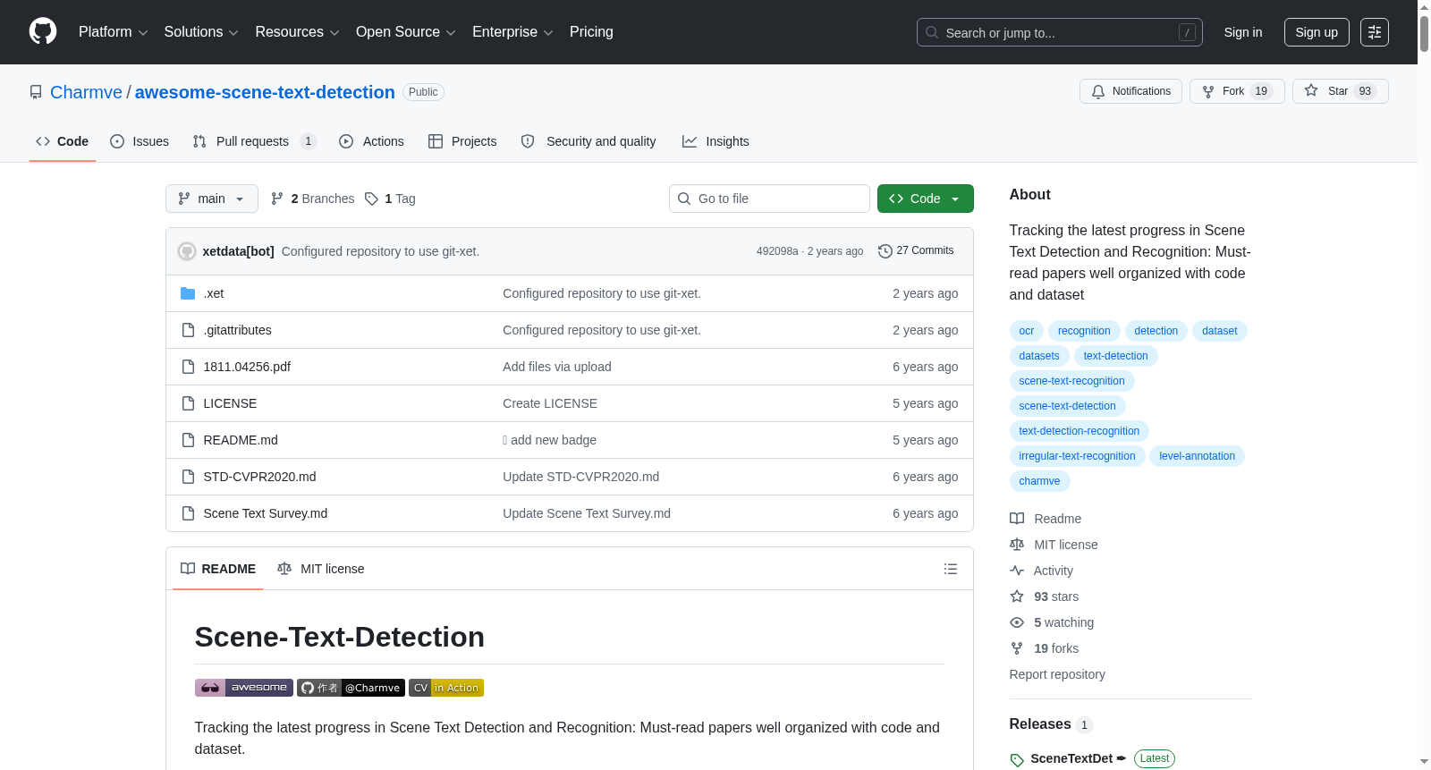Open the 2 Branches link
Image resolution: width=1431 pixels, height=770 pixels.
[313, 199]
